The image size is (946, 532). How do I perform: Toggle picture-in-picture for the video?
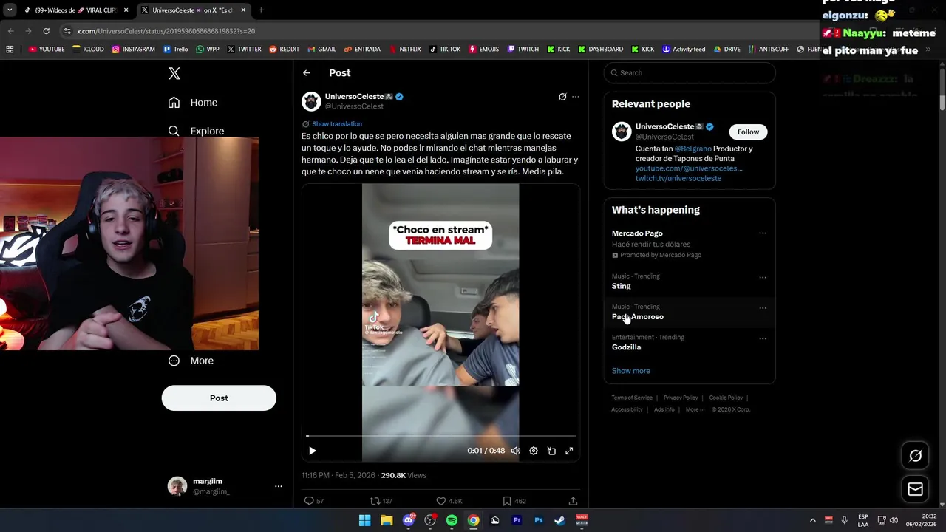pyautogui.click(x=551, y=451)
